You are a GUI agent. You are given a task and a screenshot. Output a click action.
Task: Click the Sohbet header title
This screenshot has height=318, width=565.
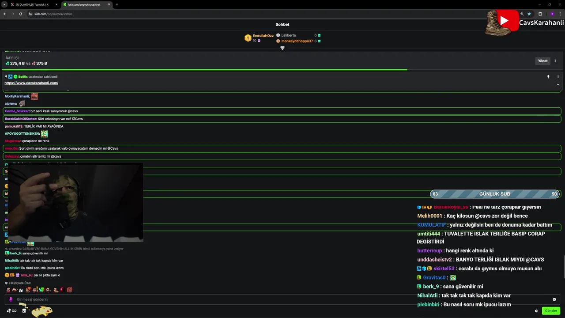[x=282, y=25]
